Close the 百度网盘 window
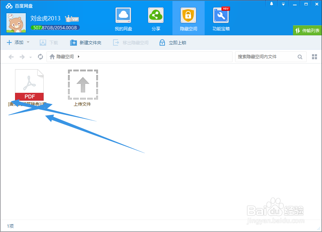Viewport: 322px width, 232px height. 317,4
